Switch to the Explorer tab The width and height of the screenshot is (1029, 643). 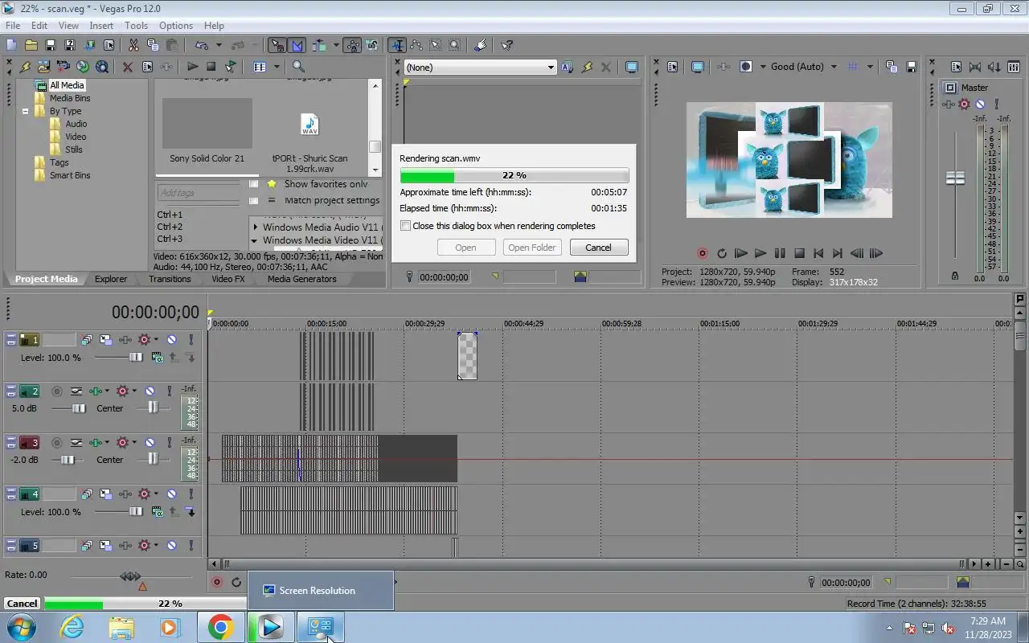111,279
